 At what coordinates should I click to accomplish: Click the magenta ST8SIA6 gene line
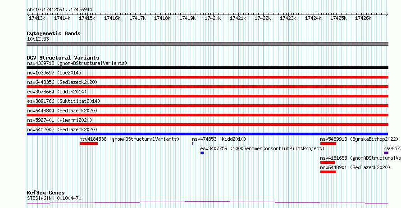click(x=207, y=203)
